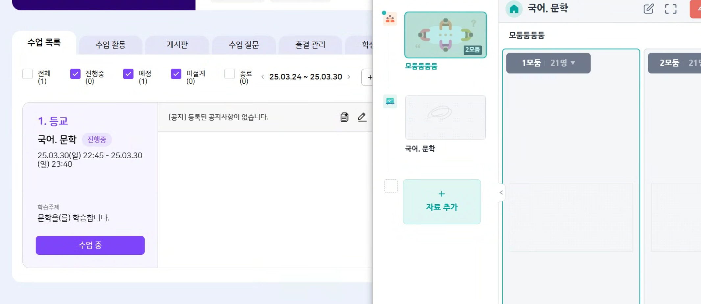Switch to the 수업 활동 tab
Viewport: 701px width, 304px height.
tap(110, 45)
